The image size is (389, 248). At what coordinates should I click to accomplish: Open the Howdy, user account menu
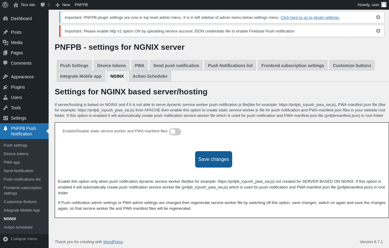371,5
